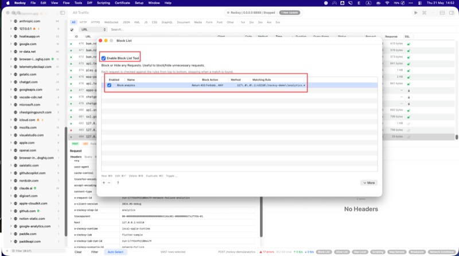Focus the sidebar Filter field
Image resolution: width=459 pixels, height=256 pixels.
[38, 251]
